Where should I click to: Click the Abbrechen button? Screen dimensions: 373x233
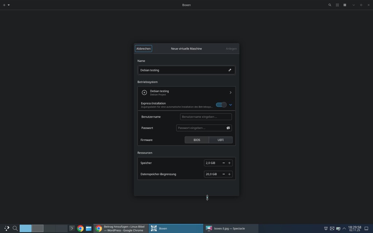pyautogui.click(x=144, y=48)
